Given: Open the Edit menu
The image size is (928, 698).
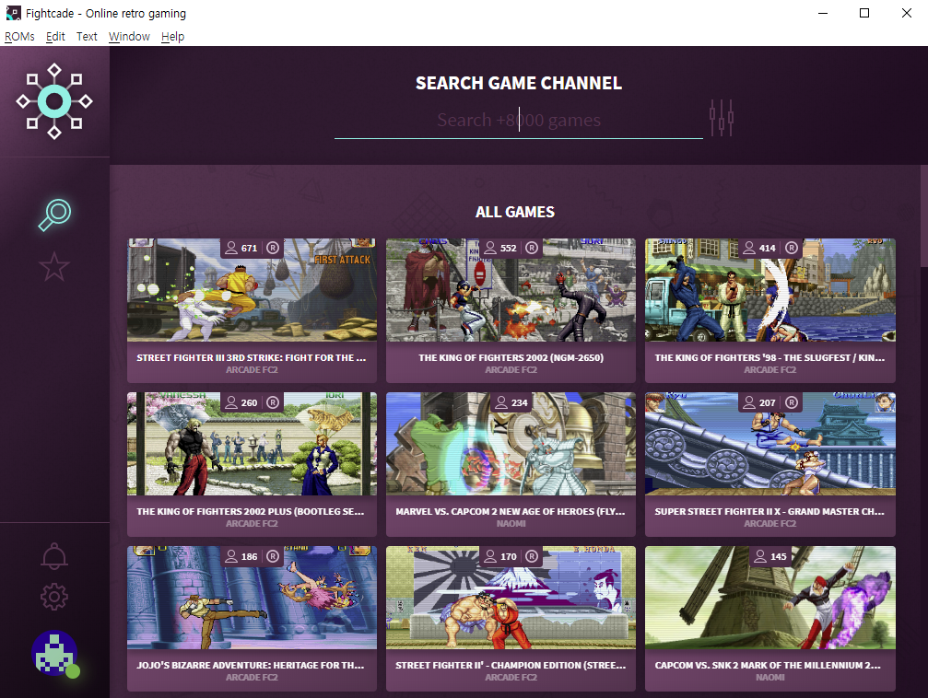Looking at the screenshot, I should 55,37.
